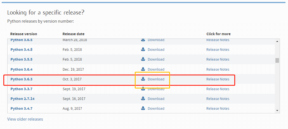Open Python 3.4.7 release page link
288x129 pixels.
[22, 108]
